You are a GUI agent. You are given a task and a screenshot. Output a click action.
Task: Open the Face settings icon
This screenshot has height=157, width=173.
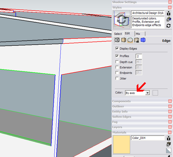coord(123,40)
